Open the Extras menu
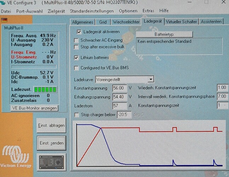Viewport: 229px width, 177px height. [x=148, y=11]
